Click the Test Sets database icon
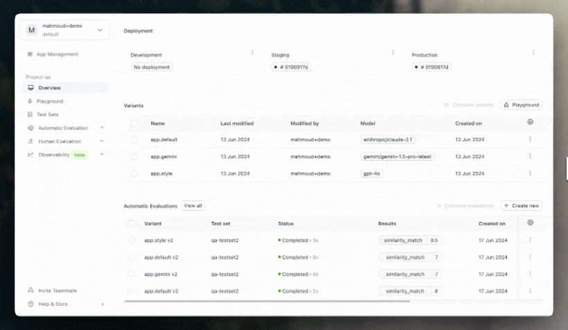 coord(30,114)
